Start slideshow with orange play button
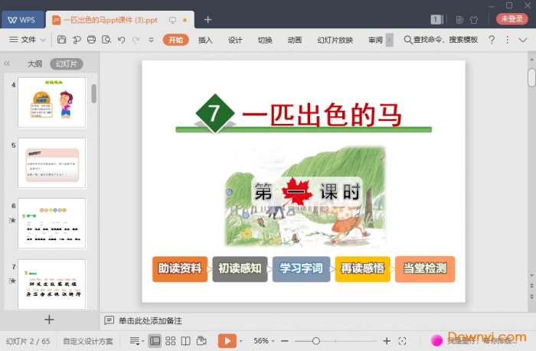536x351 pixels. (x=227, y=341)
